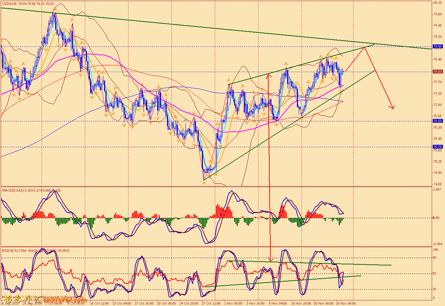The height and width of the screenshot is (306, 445).
Task: Click the 1.067 MACD scale value
Action: point(437,190)
